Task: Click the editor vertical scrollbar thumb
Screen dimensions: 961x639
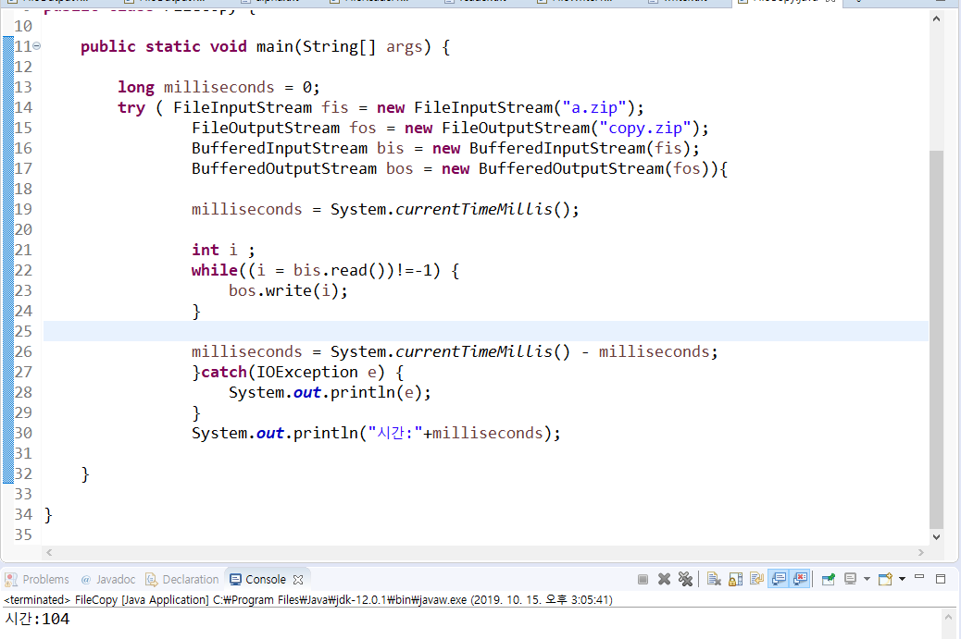Action: [936, 339]
